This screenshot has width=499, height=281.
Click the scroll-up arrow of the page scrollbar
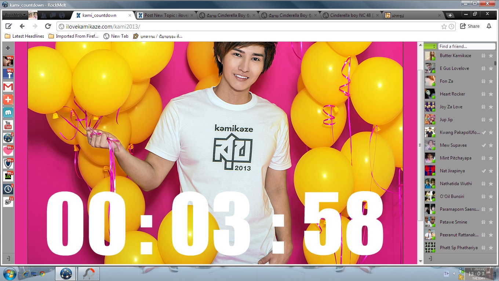420,45
